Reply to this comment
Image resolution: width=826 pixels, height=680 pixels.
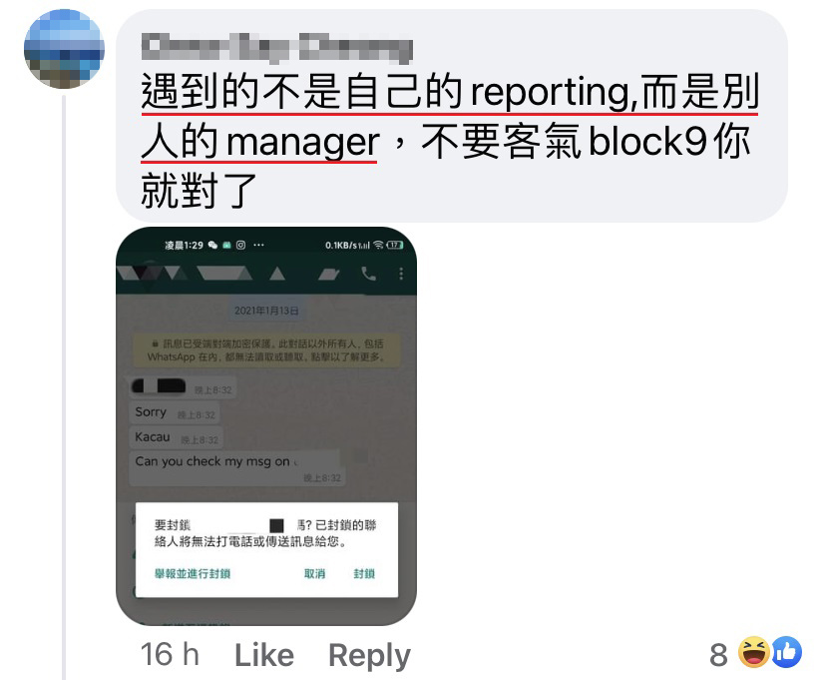click(369, 656)
